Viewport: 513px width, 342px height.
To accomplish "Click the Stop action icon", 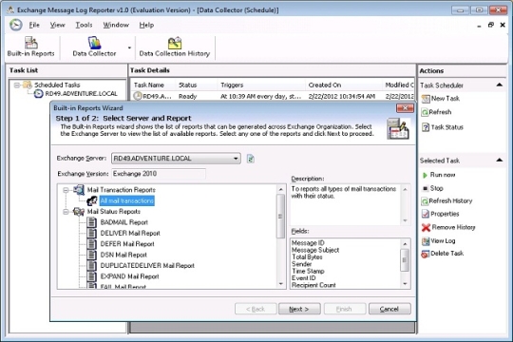I will 425,188.
